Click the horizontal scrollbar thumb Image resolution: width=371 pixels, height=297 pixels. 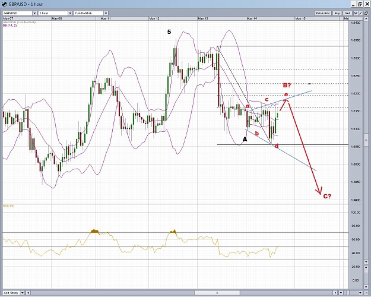click(x=217, y=293)
